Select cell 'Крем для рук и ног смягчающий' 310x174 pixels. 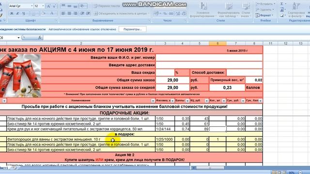(x=81, y=129)
